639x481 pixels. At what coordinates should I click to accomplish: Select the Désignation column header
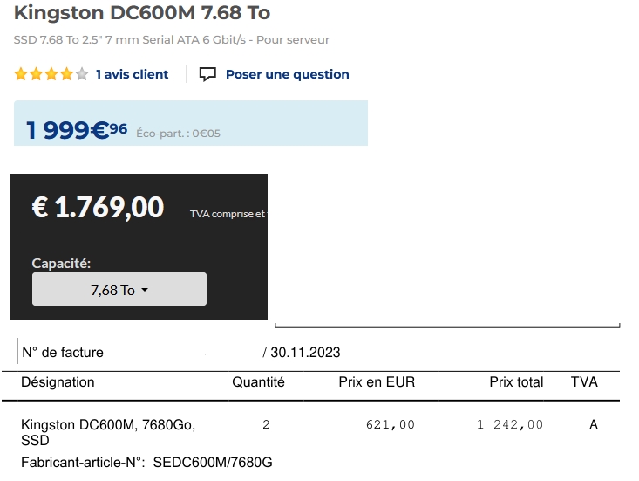tap(58, 382)
